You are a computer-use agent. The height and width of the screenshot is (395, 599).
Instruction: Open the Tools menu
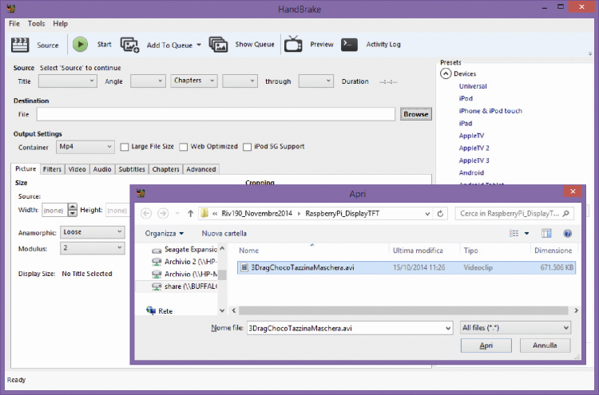click(x=36, y=24)
